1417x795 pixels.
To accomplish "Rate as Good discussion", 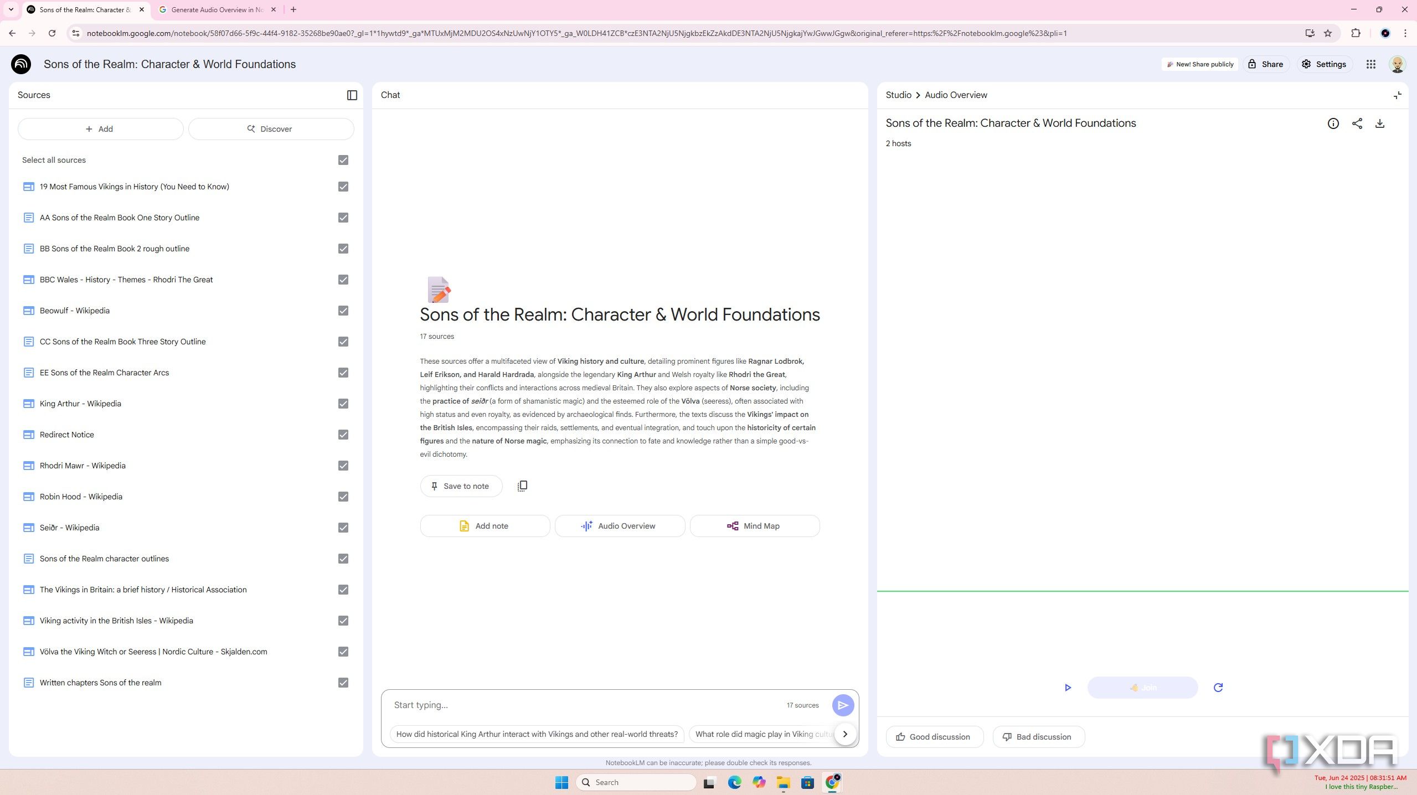I will pyautogui.click(x=934, y=737).
